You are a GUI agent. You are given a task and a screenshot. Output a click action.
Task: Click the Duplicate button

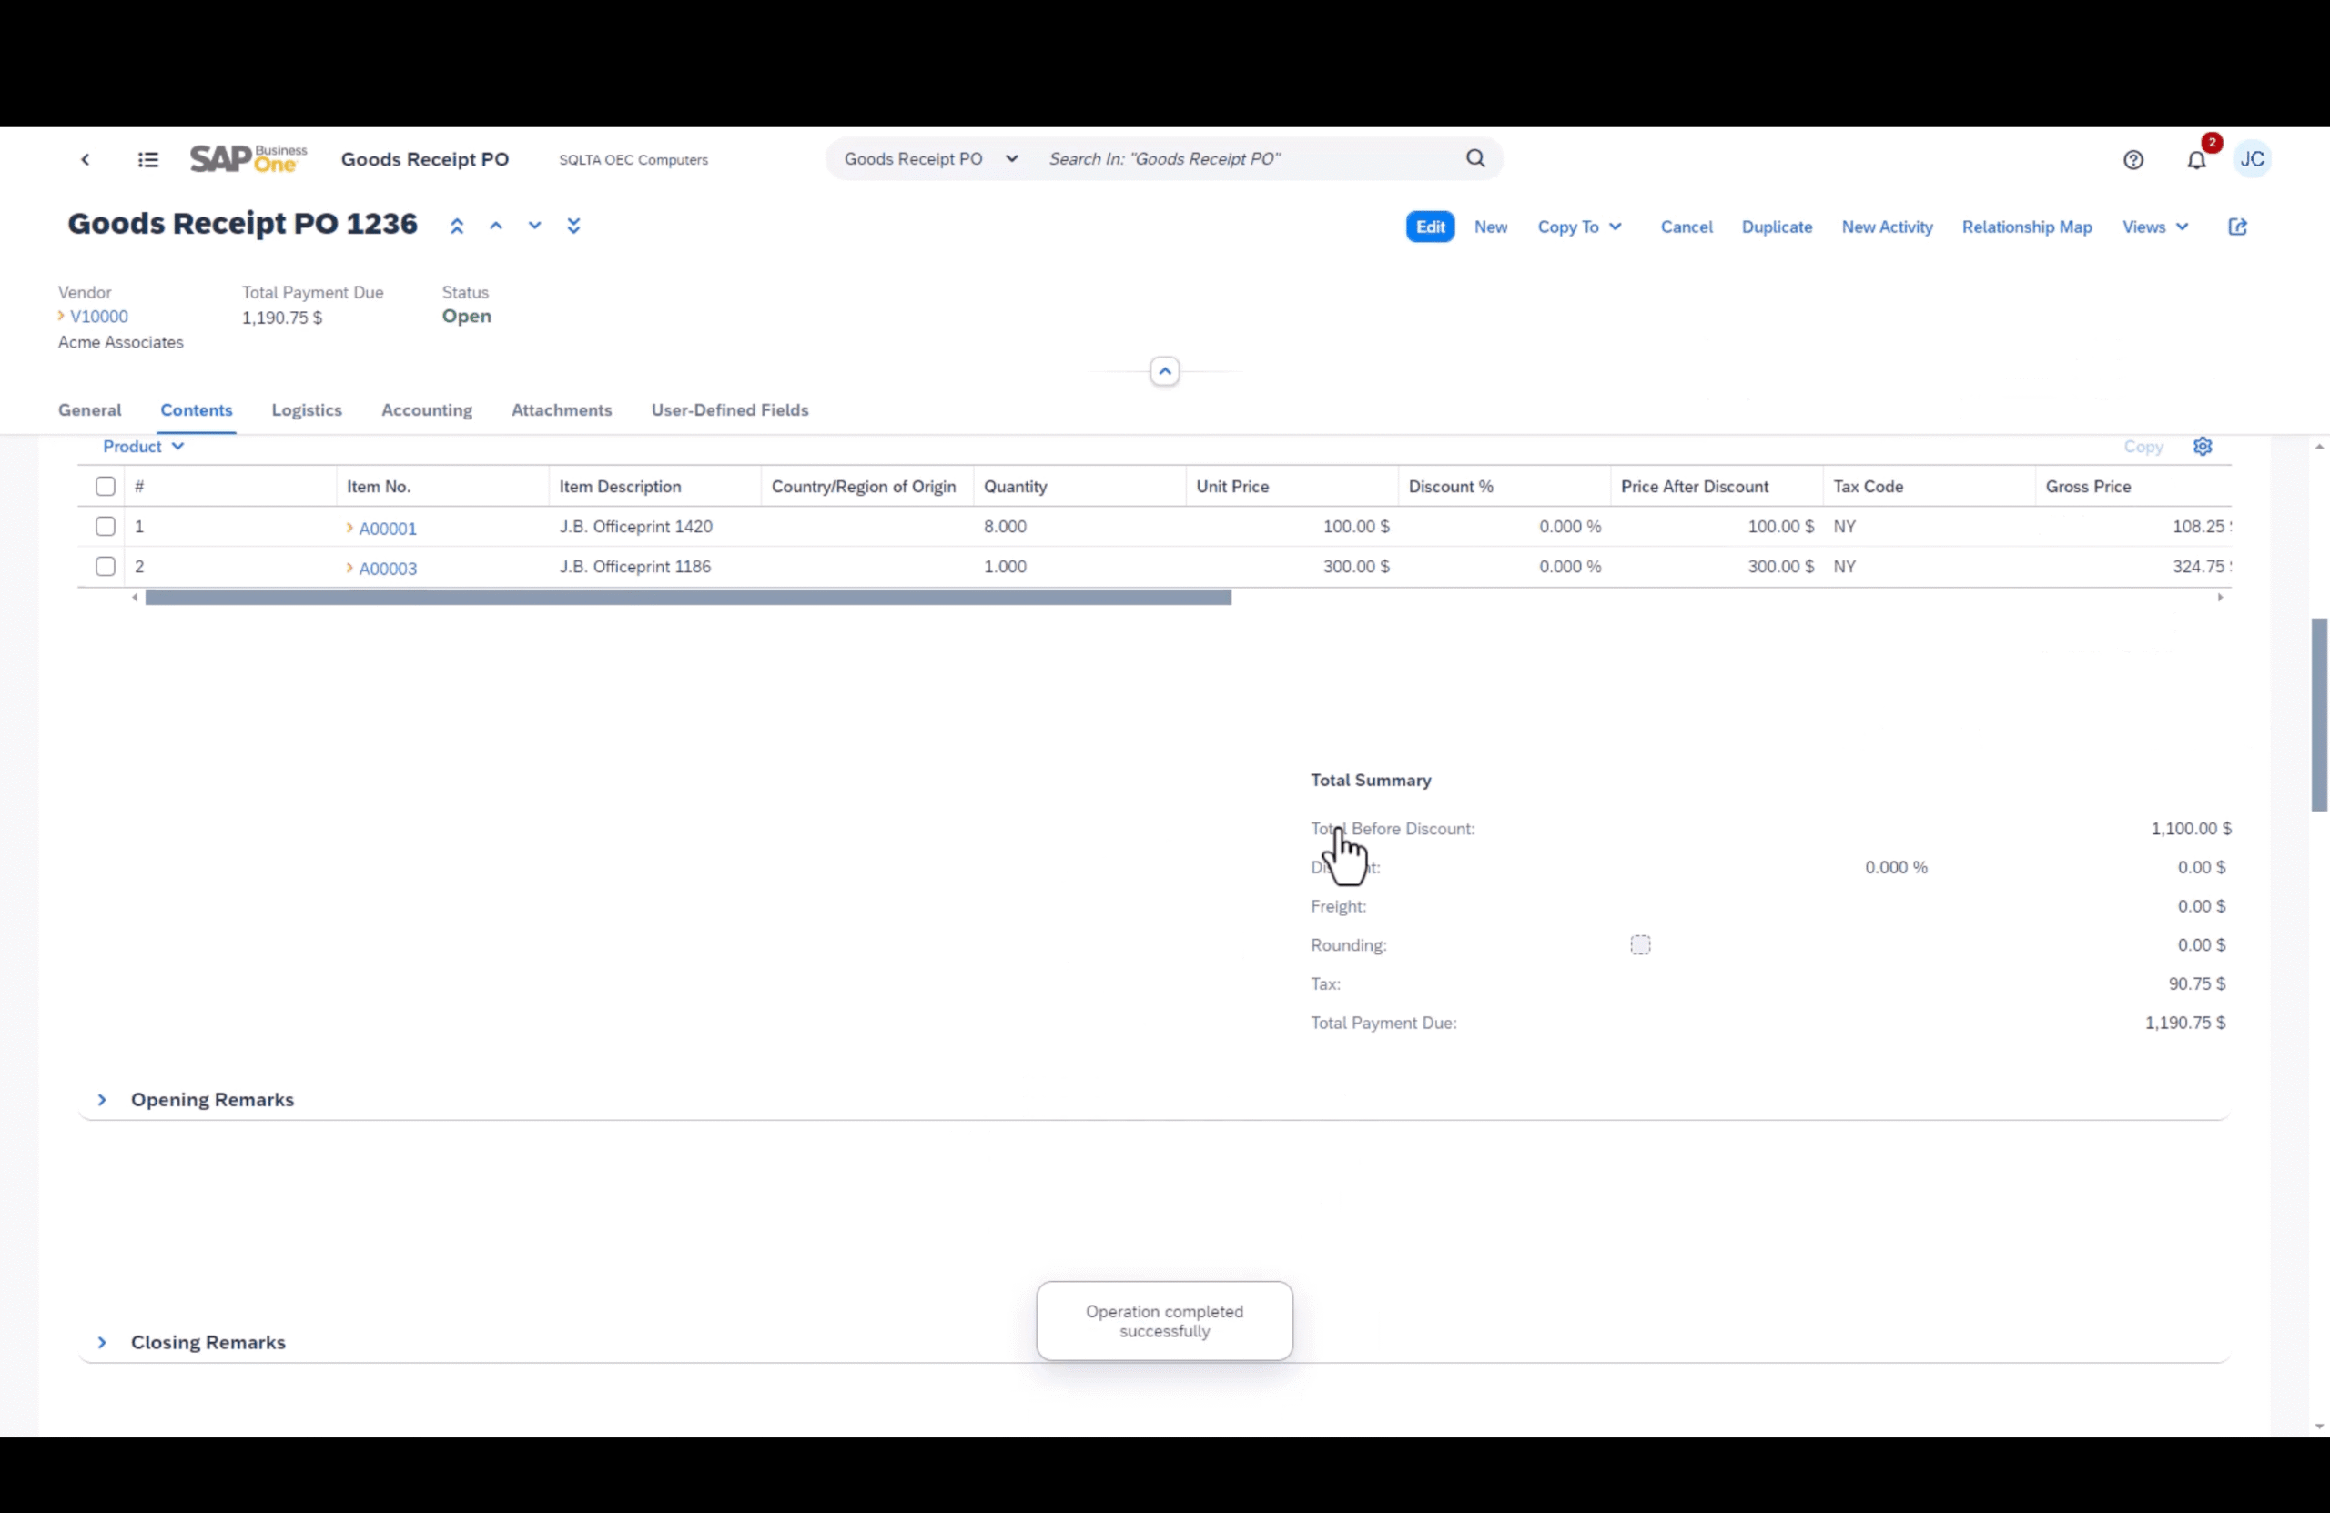[x=1777, y=227]
